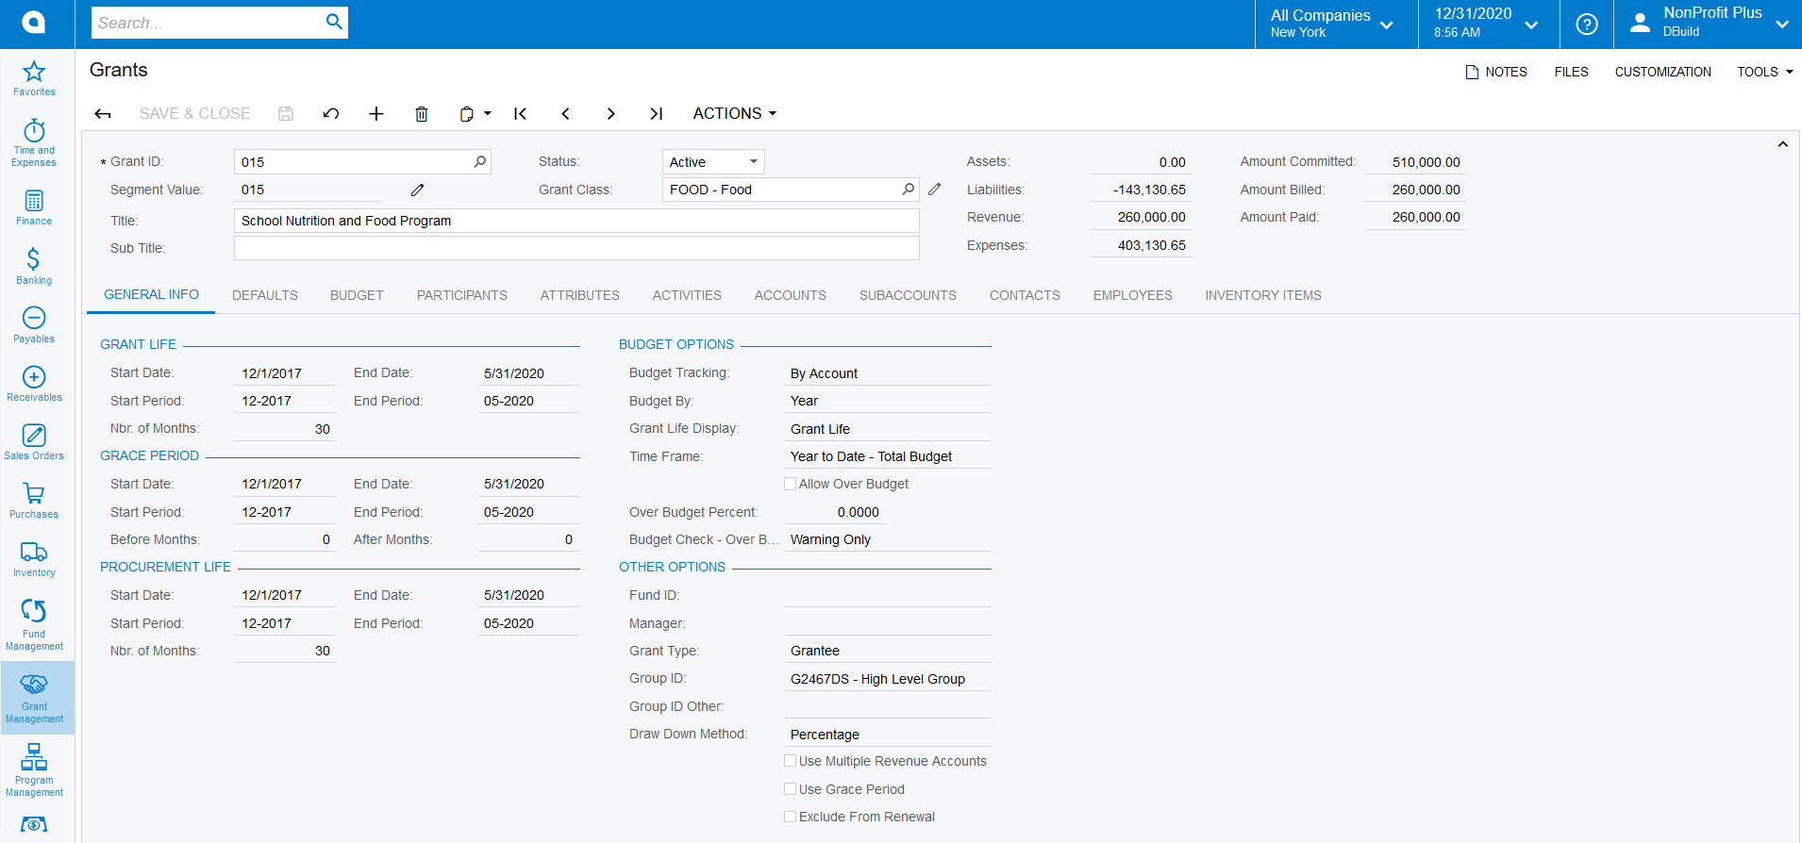Expand the ACTIONS menu
Viewport: 1802px width, 843px height.
pyautogui.click(x=735, y=113)
